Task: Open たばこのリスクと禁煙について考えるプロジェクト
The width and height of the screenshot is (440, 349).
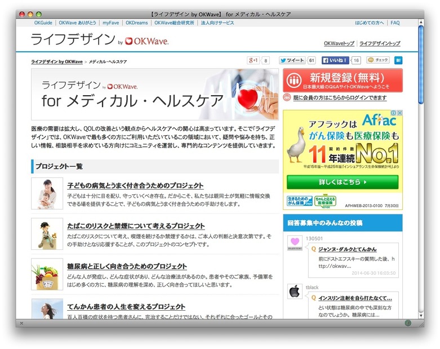Action: point(136,226)
